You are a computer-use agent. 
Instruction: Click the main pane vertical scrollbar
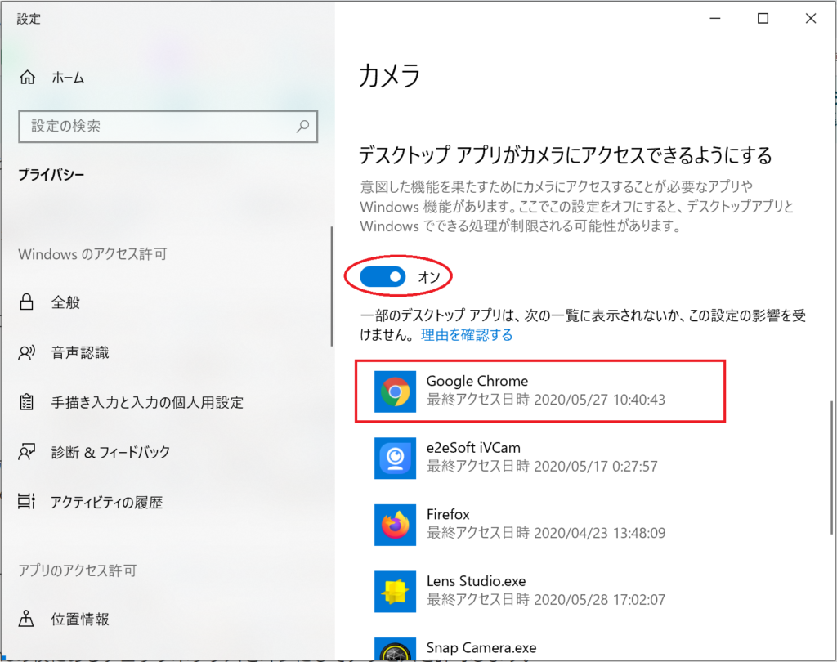pos(831,467)
